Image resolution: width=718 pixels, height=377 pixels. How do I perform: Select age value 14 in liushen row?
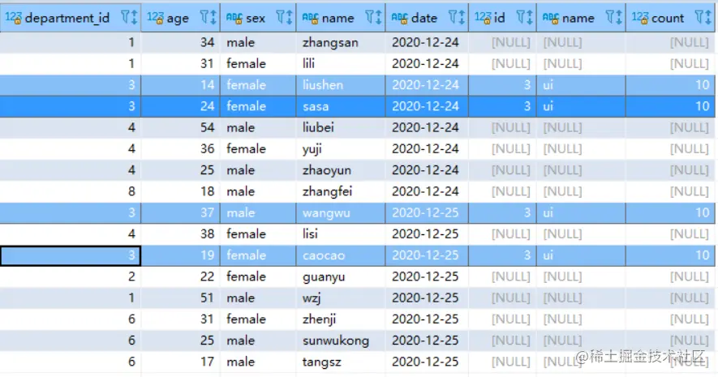tap(180, 85)
